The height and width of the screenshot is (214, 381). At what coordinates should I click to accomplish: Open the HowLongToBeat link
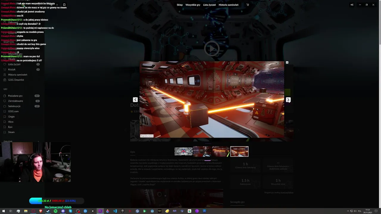pos(287,193)
